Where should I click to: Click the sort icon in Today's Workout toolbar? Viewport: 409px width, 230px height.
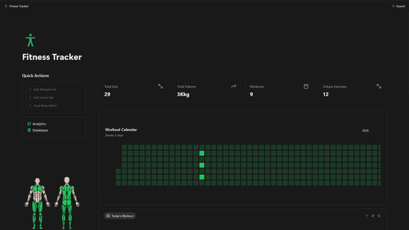point(373,216)
